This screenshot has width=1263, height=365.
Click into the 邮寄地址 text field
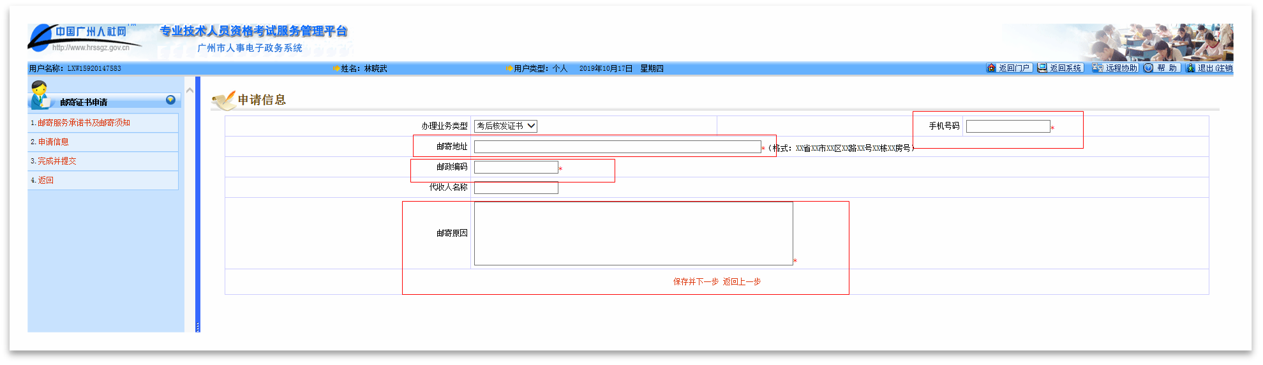tap(617, 147)
